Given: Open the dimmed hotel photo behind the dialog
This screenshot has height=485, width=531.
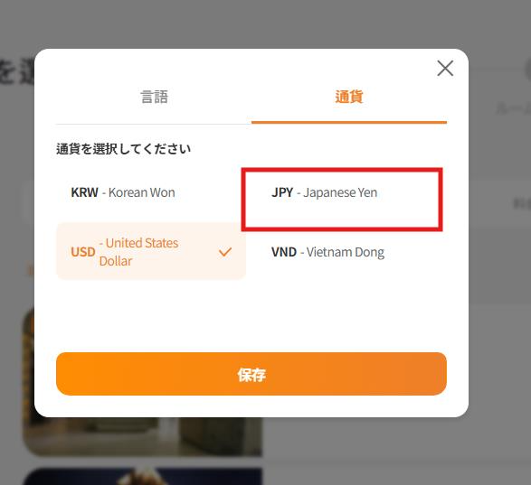Looking at the screenshot, I should click(142, 436).
